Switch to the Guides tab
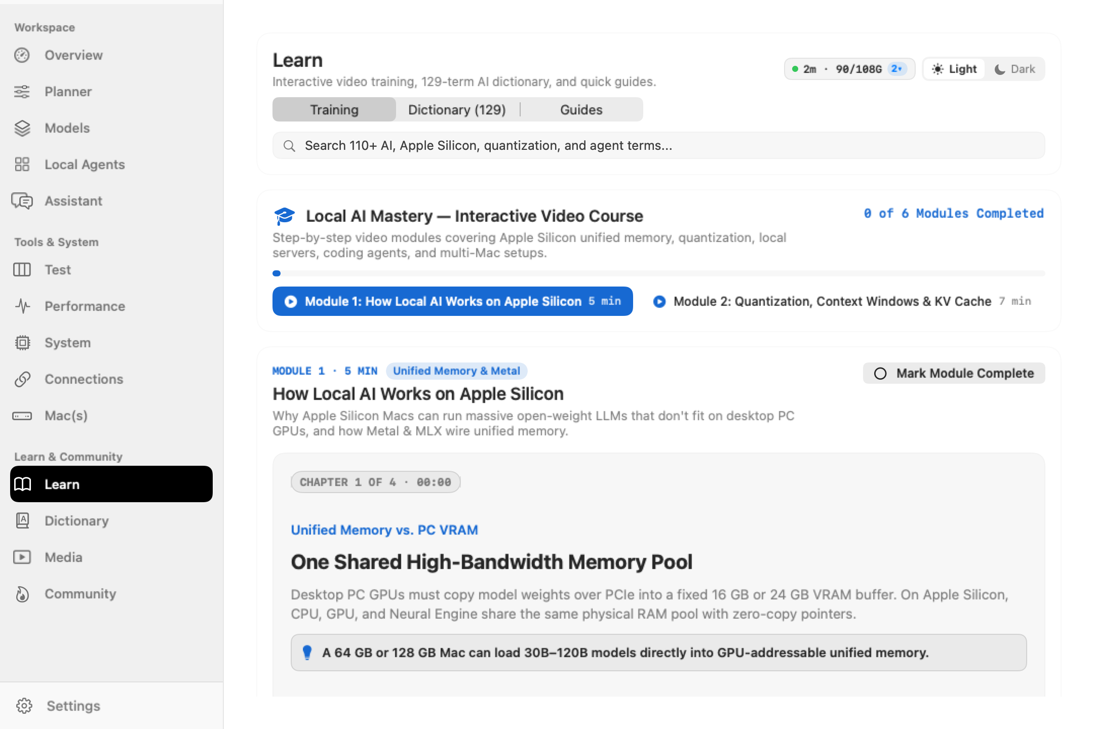Image resolution: width=1094 pixels, height=729 pixels. (x=581, y=110)
